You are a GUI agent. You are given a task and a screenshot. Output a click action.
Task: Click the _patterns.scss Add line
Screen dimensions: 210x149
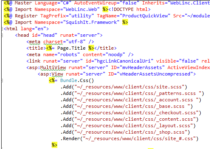click(x=132, y=93)
